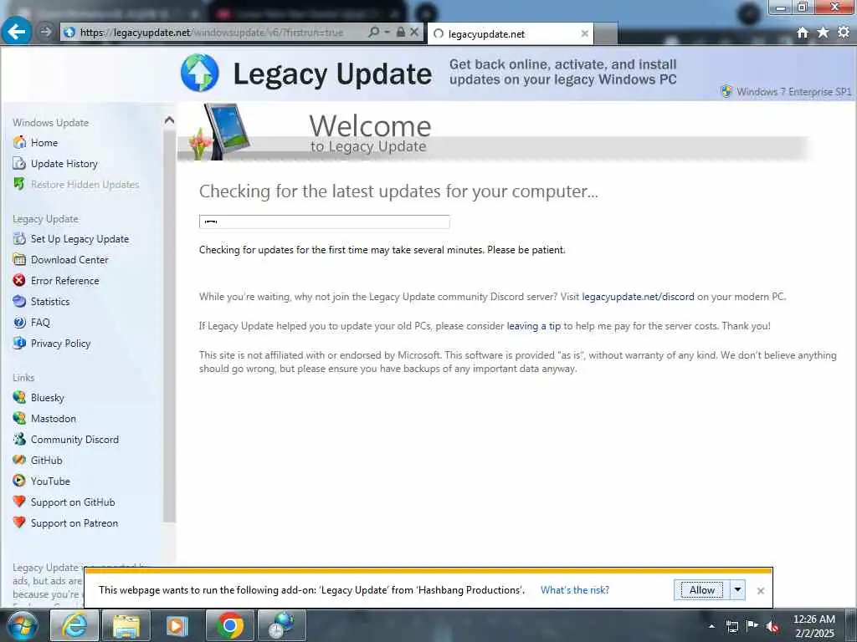Open the GitHub sidebar link
Image resolution: width=857 pixels, height=642 pixels.
click(x=47, y=461)
